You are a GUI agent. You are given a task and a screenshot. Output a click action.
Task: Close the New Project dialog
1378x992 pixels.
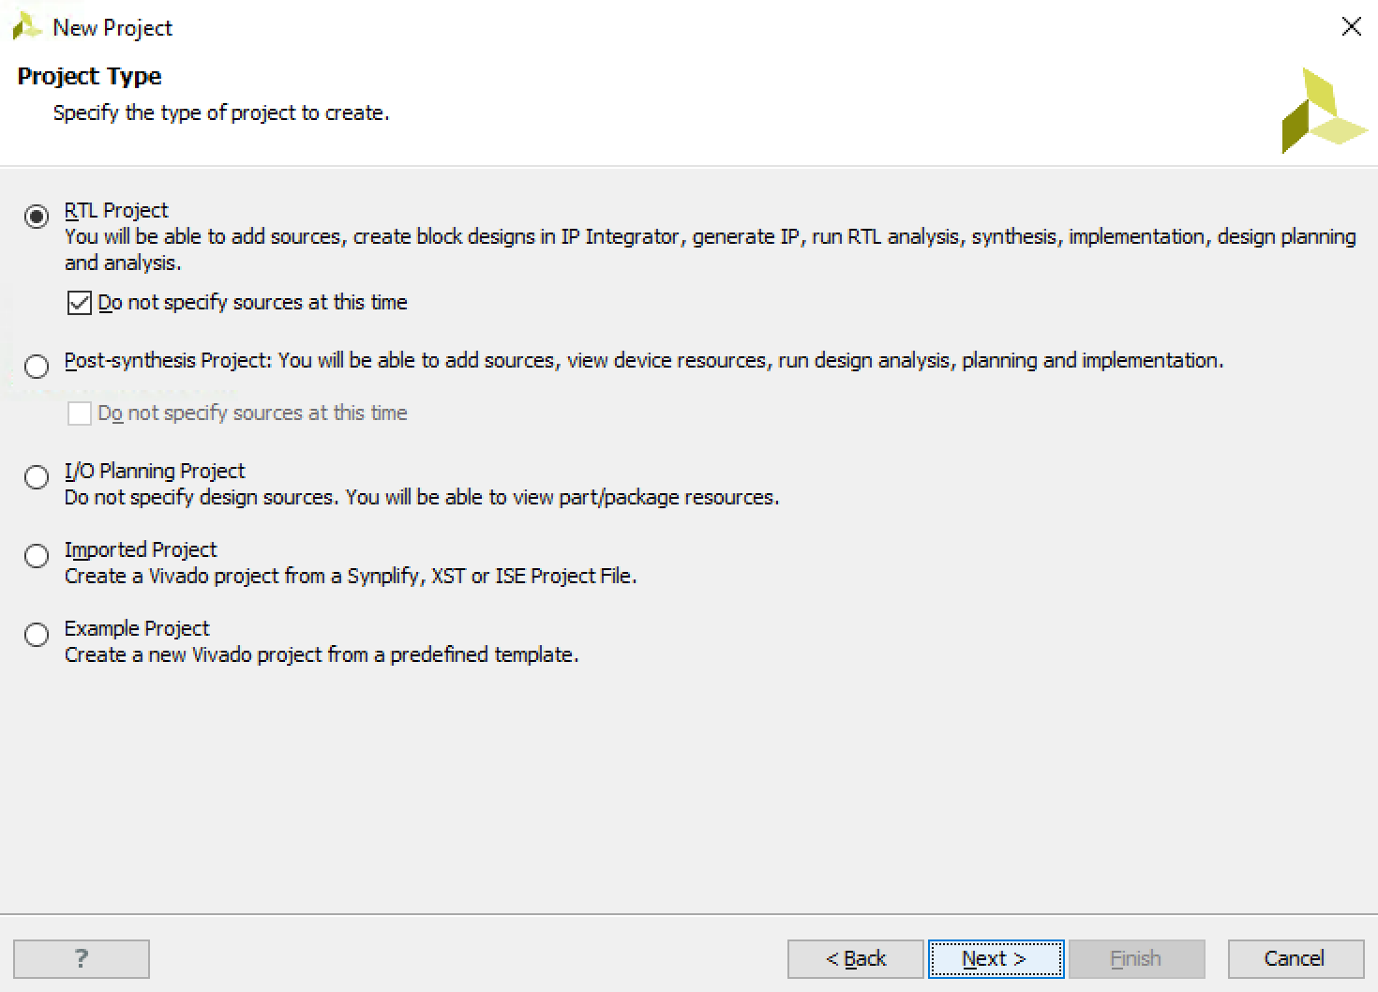click(1351, 26)
